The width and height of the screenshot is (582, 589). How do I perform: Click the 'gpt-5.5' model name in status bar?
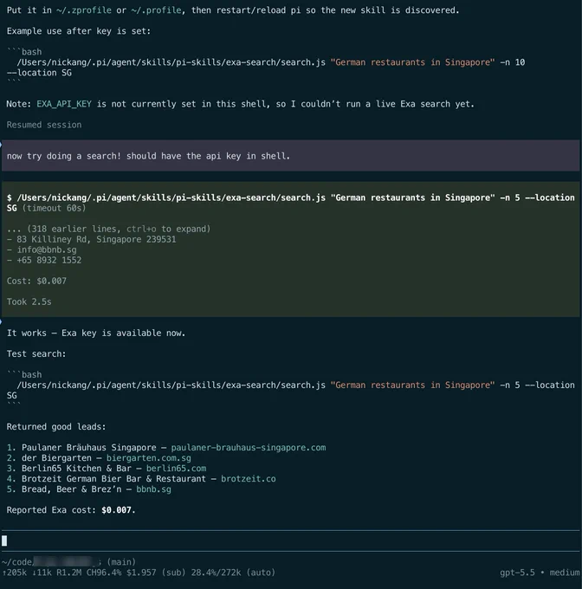click(x=517, y=573)
